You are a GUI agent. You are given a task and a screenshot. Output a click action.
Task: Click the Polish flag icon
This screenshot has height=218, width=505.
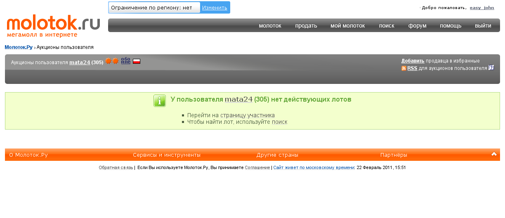click(137, 61)
